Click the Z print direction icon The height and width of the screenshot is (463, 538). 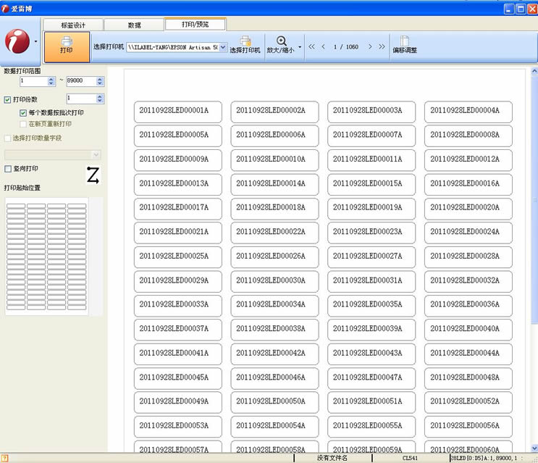[x=93, y=175]
